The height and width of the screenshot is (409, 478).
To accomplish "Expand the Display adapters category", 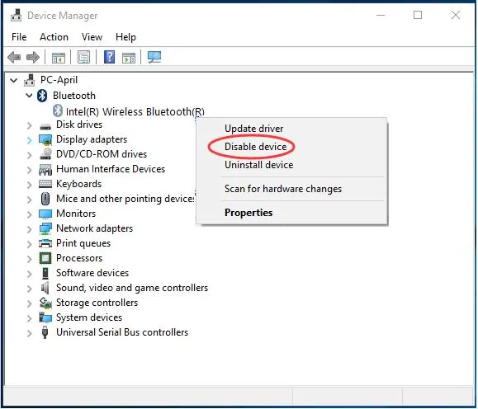I will [x=29, y=140].
